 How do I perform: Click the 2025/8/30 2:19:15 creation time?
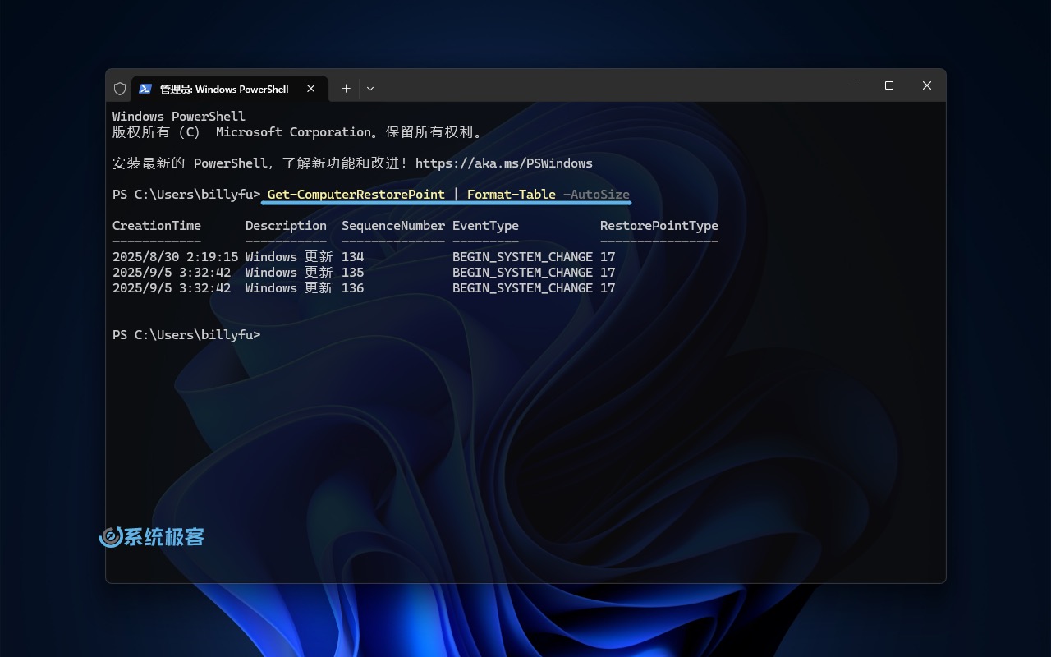pos(175,257)
